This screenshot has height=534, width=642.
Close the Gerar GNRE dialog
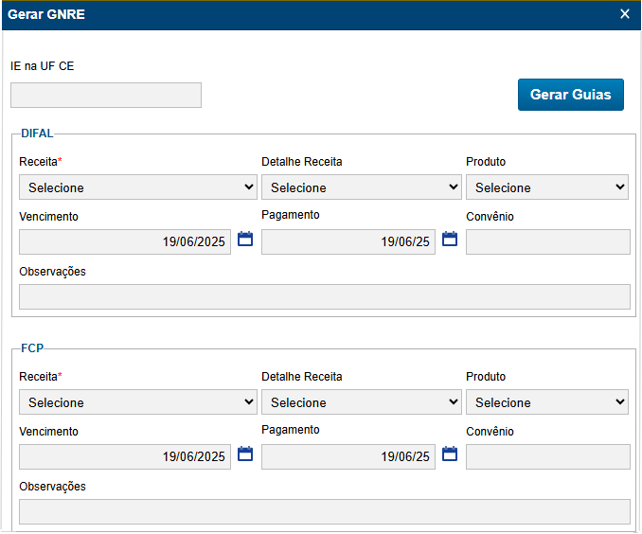[x=625, y=14]
